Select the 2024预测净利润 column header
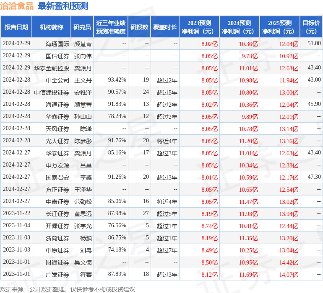Image resolution: width=323 pixels, height=293 pixels. click(x=240, y=27)
